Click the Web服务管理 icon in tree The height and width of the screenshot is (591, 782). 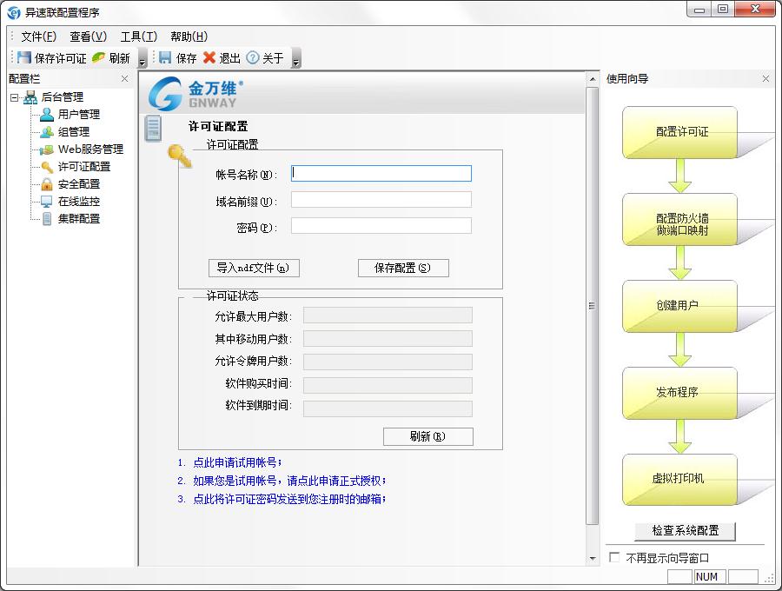click(x=47, y=149)
